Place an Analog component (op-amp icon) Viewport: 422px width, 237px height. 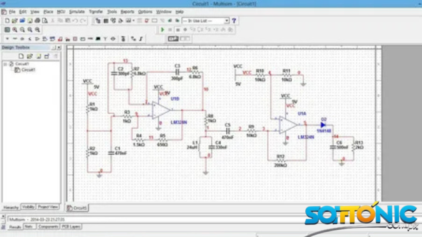tap(38, 39)
